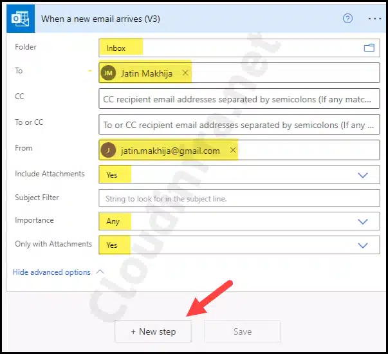
Task: Open help for the email trigger
Action: click(x=347, y=19)
